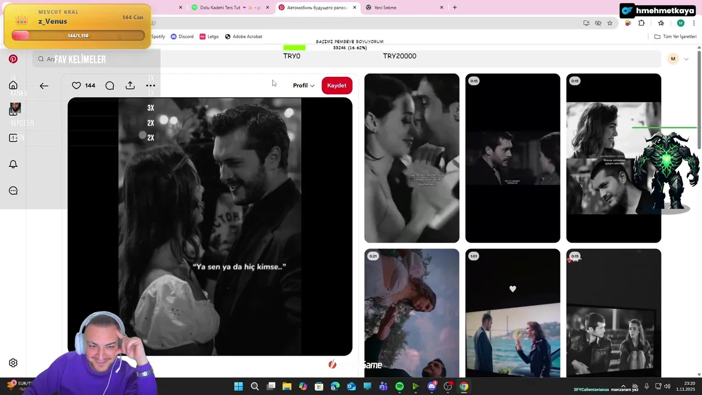
Task: Open Pinterest home feed icon in sidebar
Action: pos(13,85)
